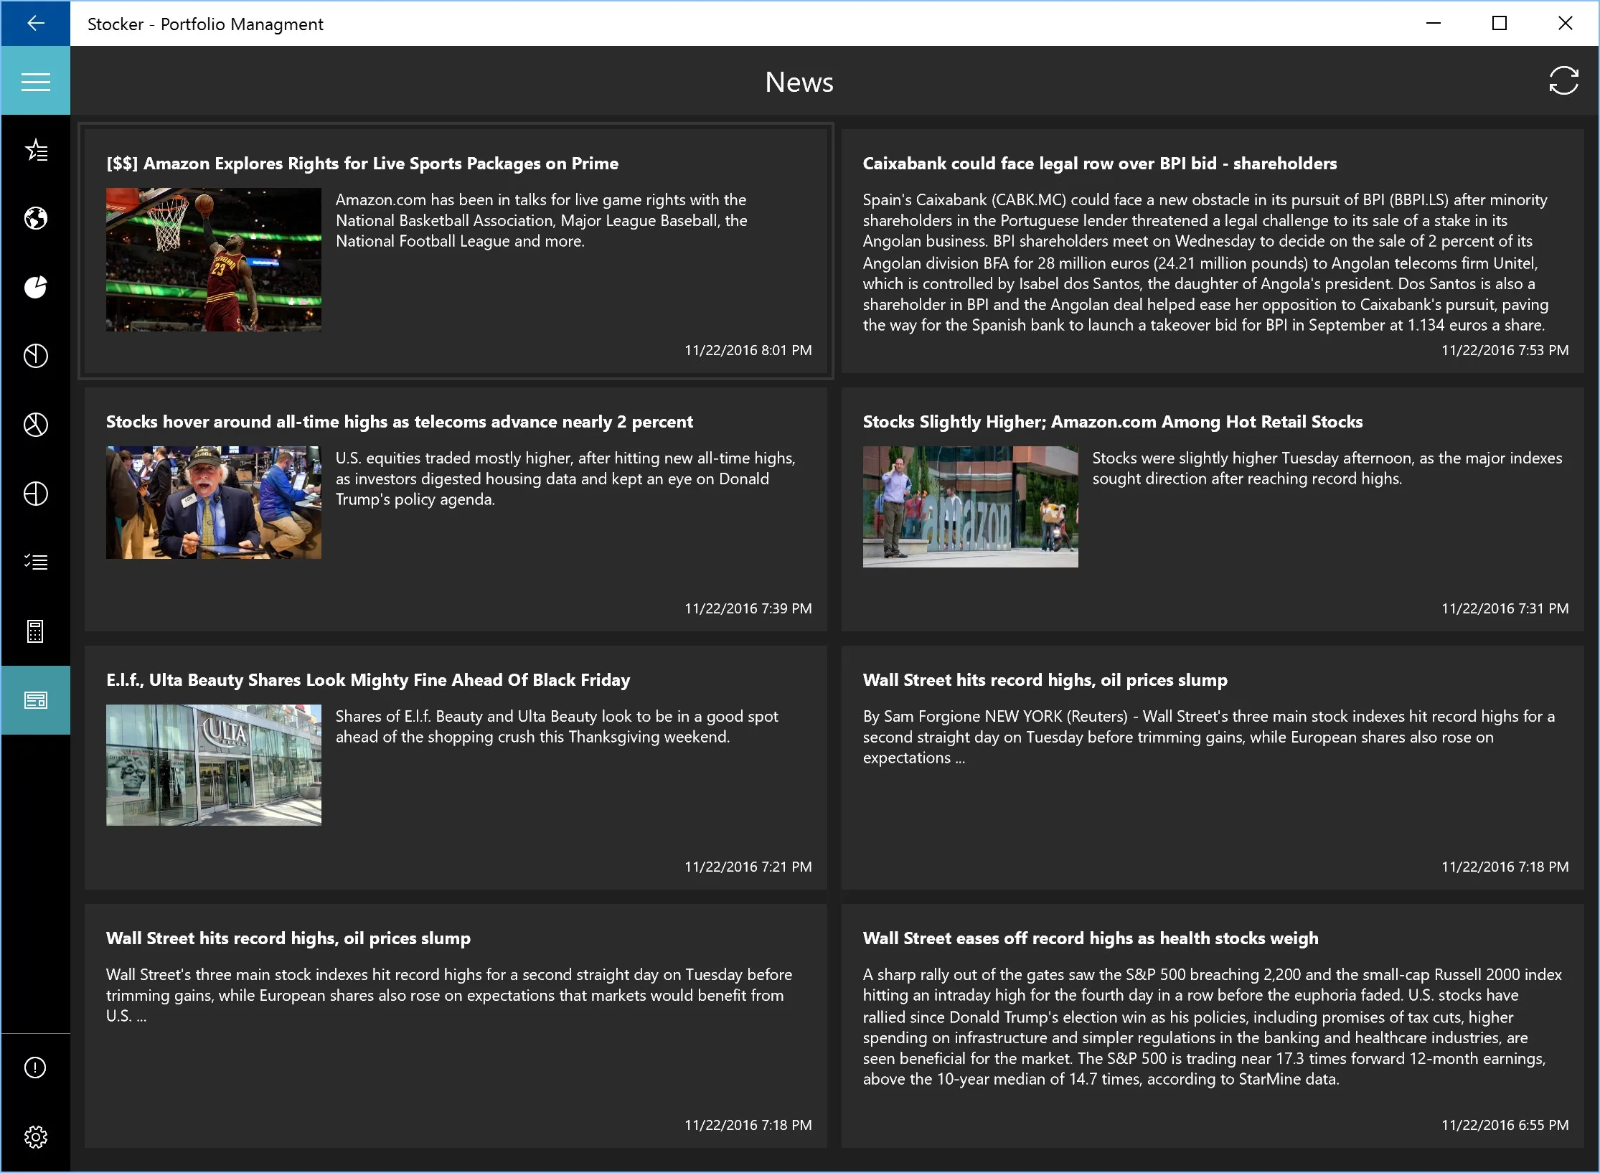The height and width of the screenshot is (1173, 1600).
Task: Click the 'U.S. equities traded mostly higher' summary
Action: coord(565,479)
